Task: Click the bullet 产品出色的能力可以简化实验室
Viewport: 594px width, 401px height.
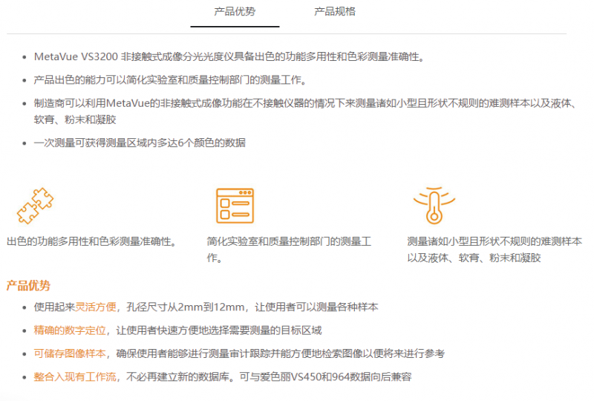Action: coord(170,80)
